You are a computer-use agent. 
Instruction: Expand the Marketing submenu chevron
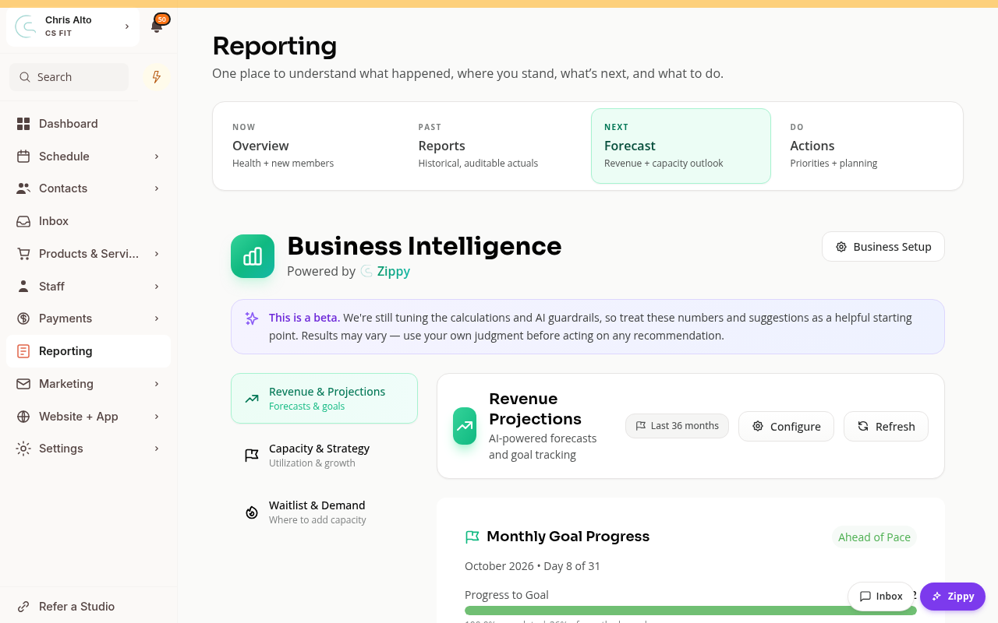pyautogui.click(x=157, y=384)
